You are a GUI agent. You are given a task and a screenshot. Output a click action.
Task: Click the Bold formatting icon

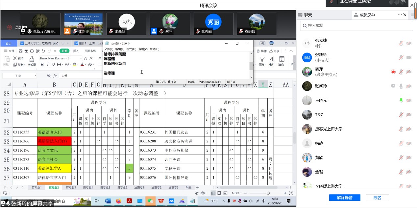[42, 65]
